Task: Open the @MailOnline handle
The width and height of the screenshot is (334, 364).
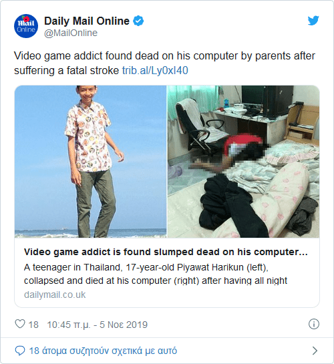Action: coord(71,33)
